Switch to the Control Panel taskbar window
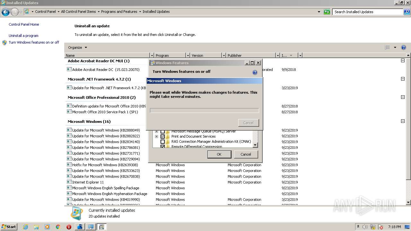The width and height of the screenshot is (411, 231). 91,227
